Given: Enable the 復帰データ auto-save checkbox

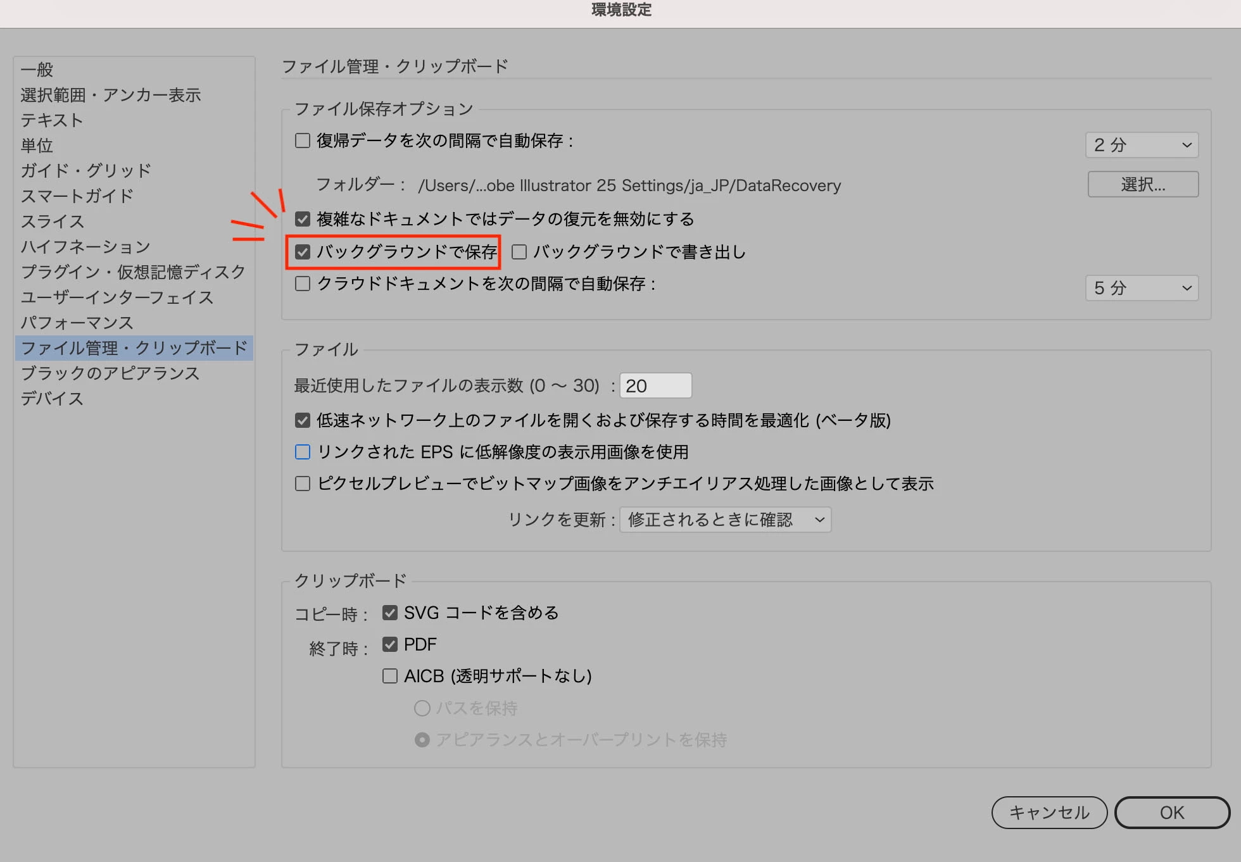Looking at the screenshot, I should click(303, 141).
